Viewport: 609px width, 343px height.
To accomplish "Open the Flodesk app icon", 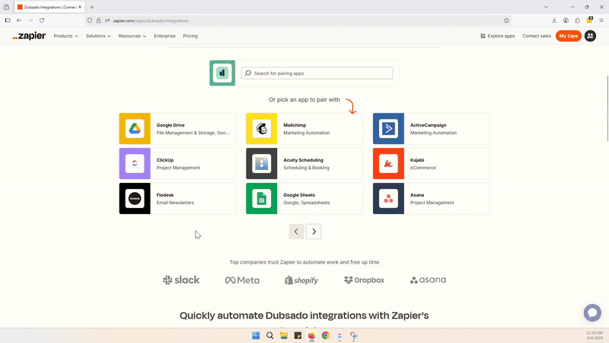I will pos(135,199).
